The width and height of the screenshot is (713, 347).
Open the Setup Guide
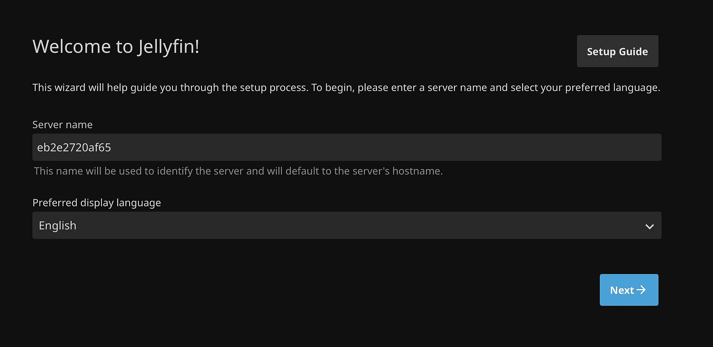(x=618, y=51)
